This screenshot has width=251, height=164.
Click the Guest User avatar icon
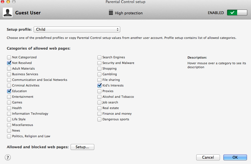point(8,12)
